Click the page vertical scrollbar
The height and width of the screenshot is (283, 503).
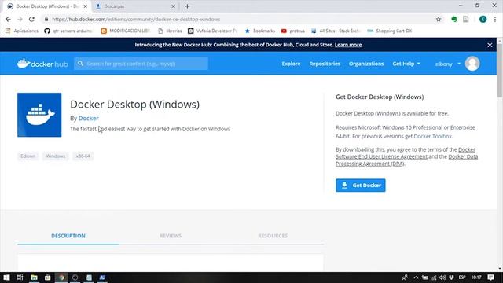[x=500, y=71]
